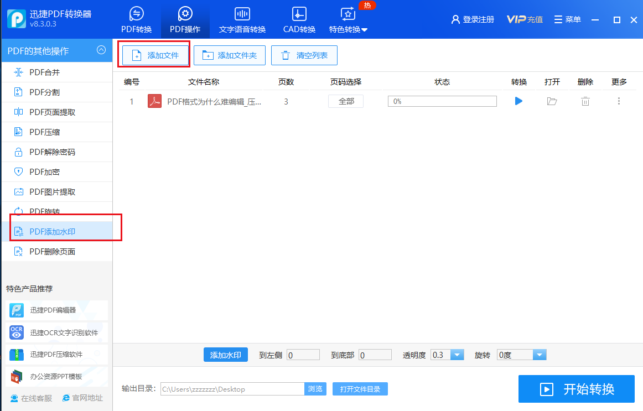Select PDF解除密码 option
This screenshot has height=411, width=643.
[x=57, y=152]
